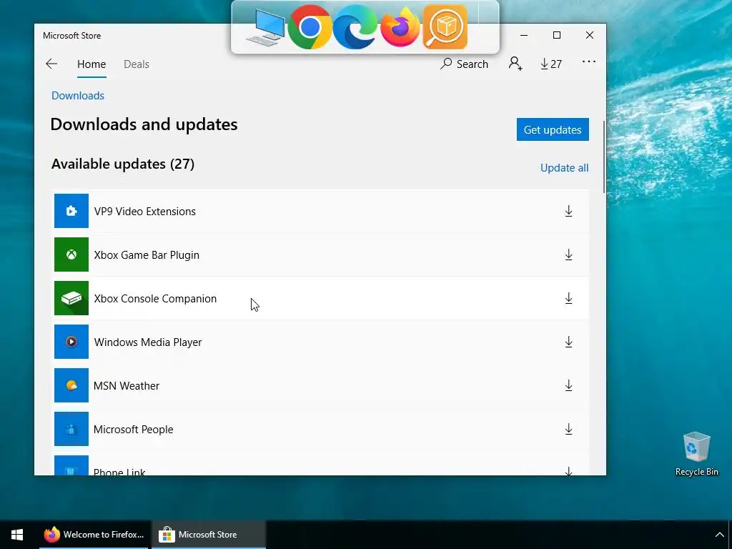Click the Xbox Game Bar Plugin icon

click(x=71, y=254)
